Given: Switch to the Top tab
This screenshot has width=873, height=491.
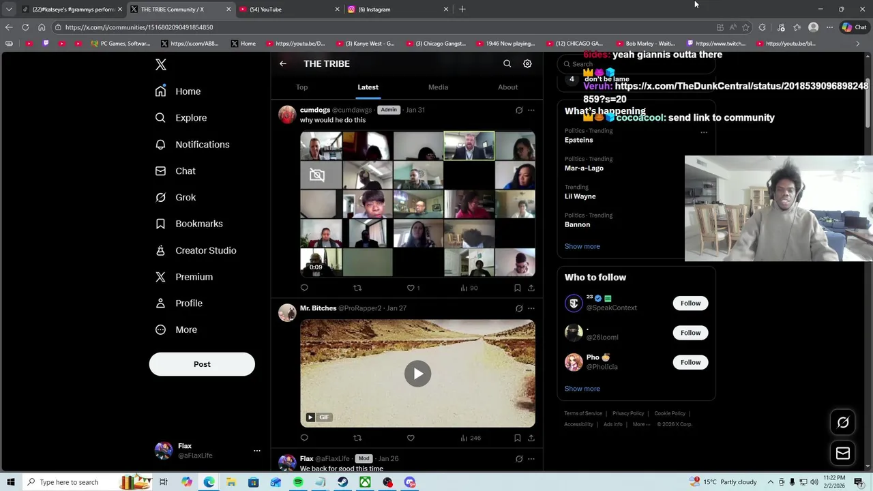Looking at the screenshot, I should (301, 87).
